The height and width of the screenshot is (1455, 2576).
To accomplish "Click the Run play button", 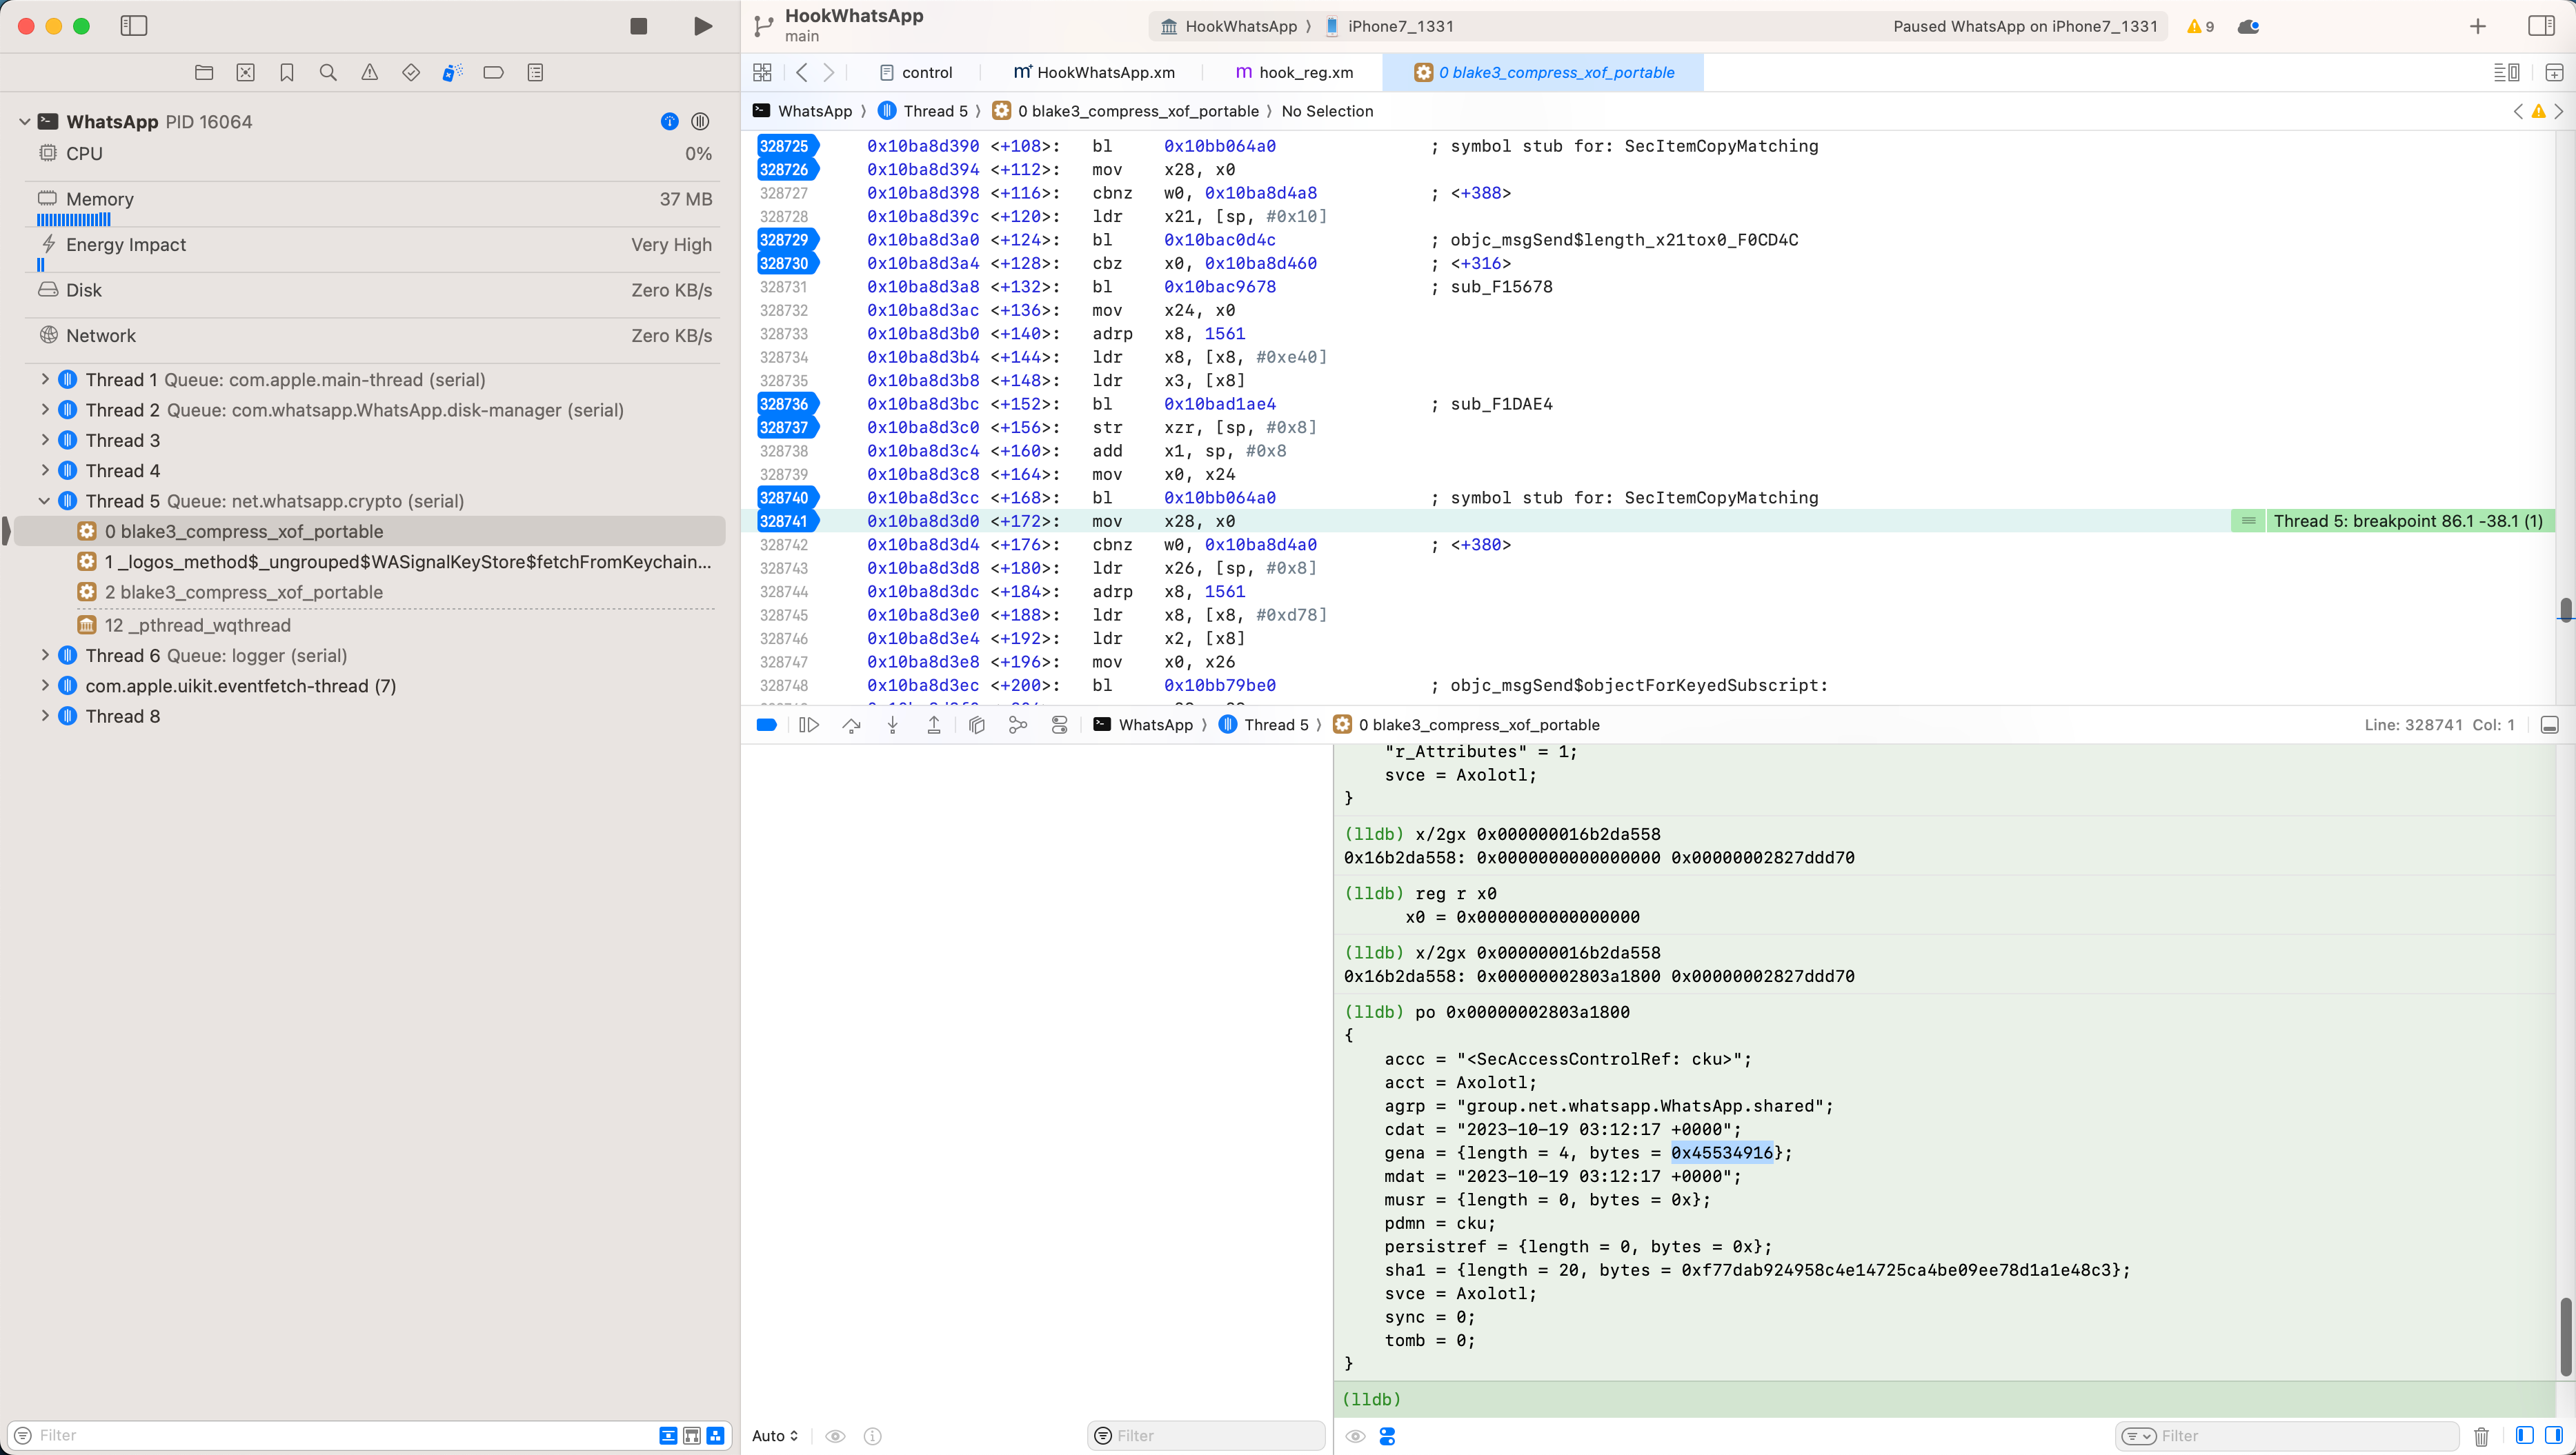I will [703, 26].
